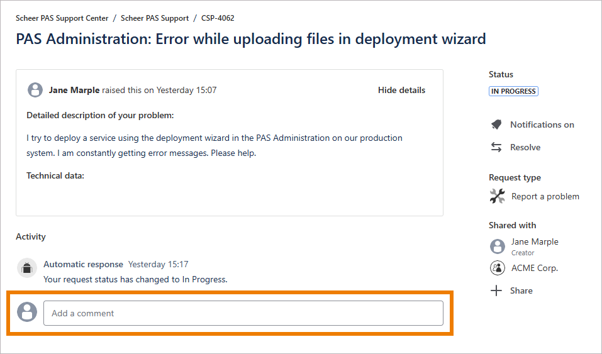Viewport: 602px width, 354px height.
Task: Resolve this request
Action: click(x=525, y=147)
